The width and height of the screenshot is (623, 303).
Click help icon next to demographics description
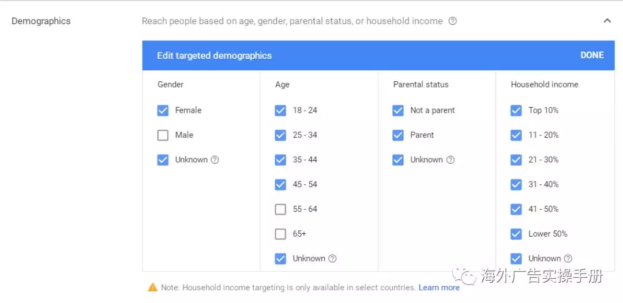(x=453, y=21)
